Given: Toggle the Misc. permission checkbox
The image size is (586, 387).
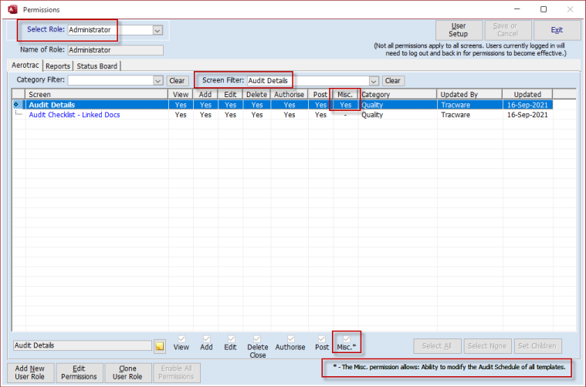Looking at the screenshot, I should click(347, 338).
